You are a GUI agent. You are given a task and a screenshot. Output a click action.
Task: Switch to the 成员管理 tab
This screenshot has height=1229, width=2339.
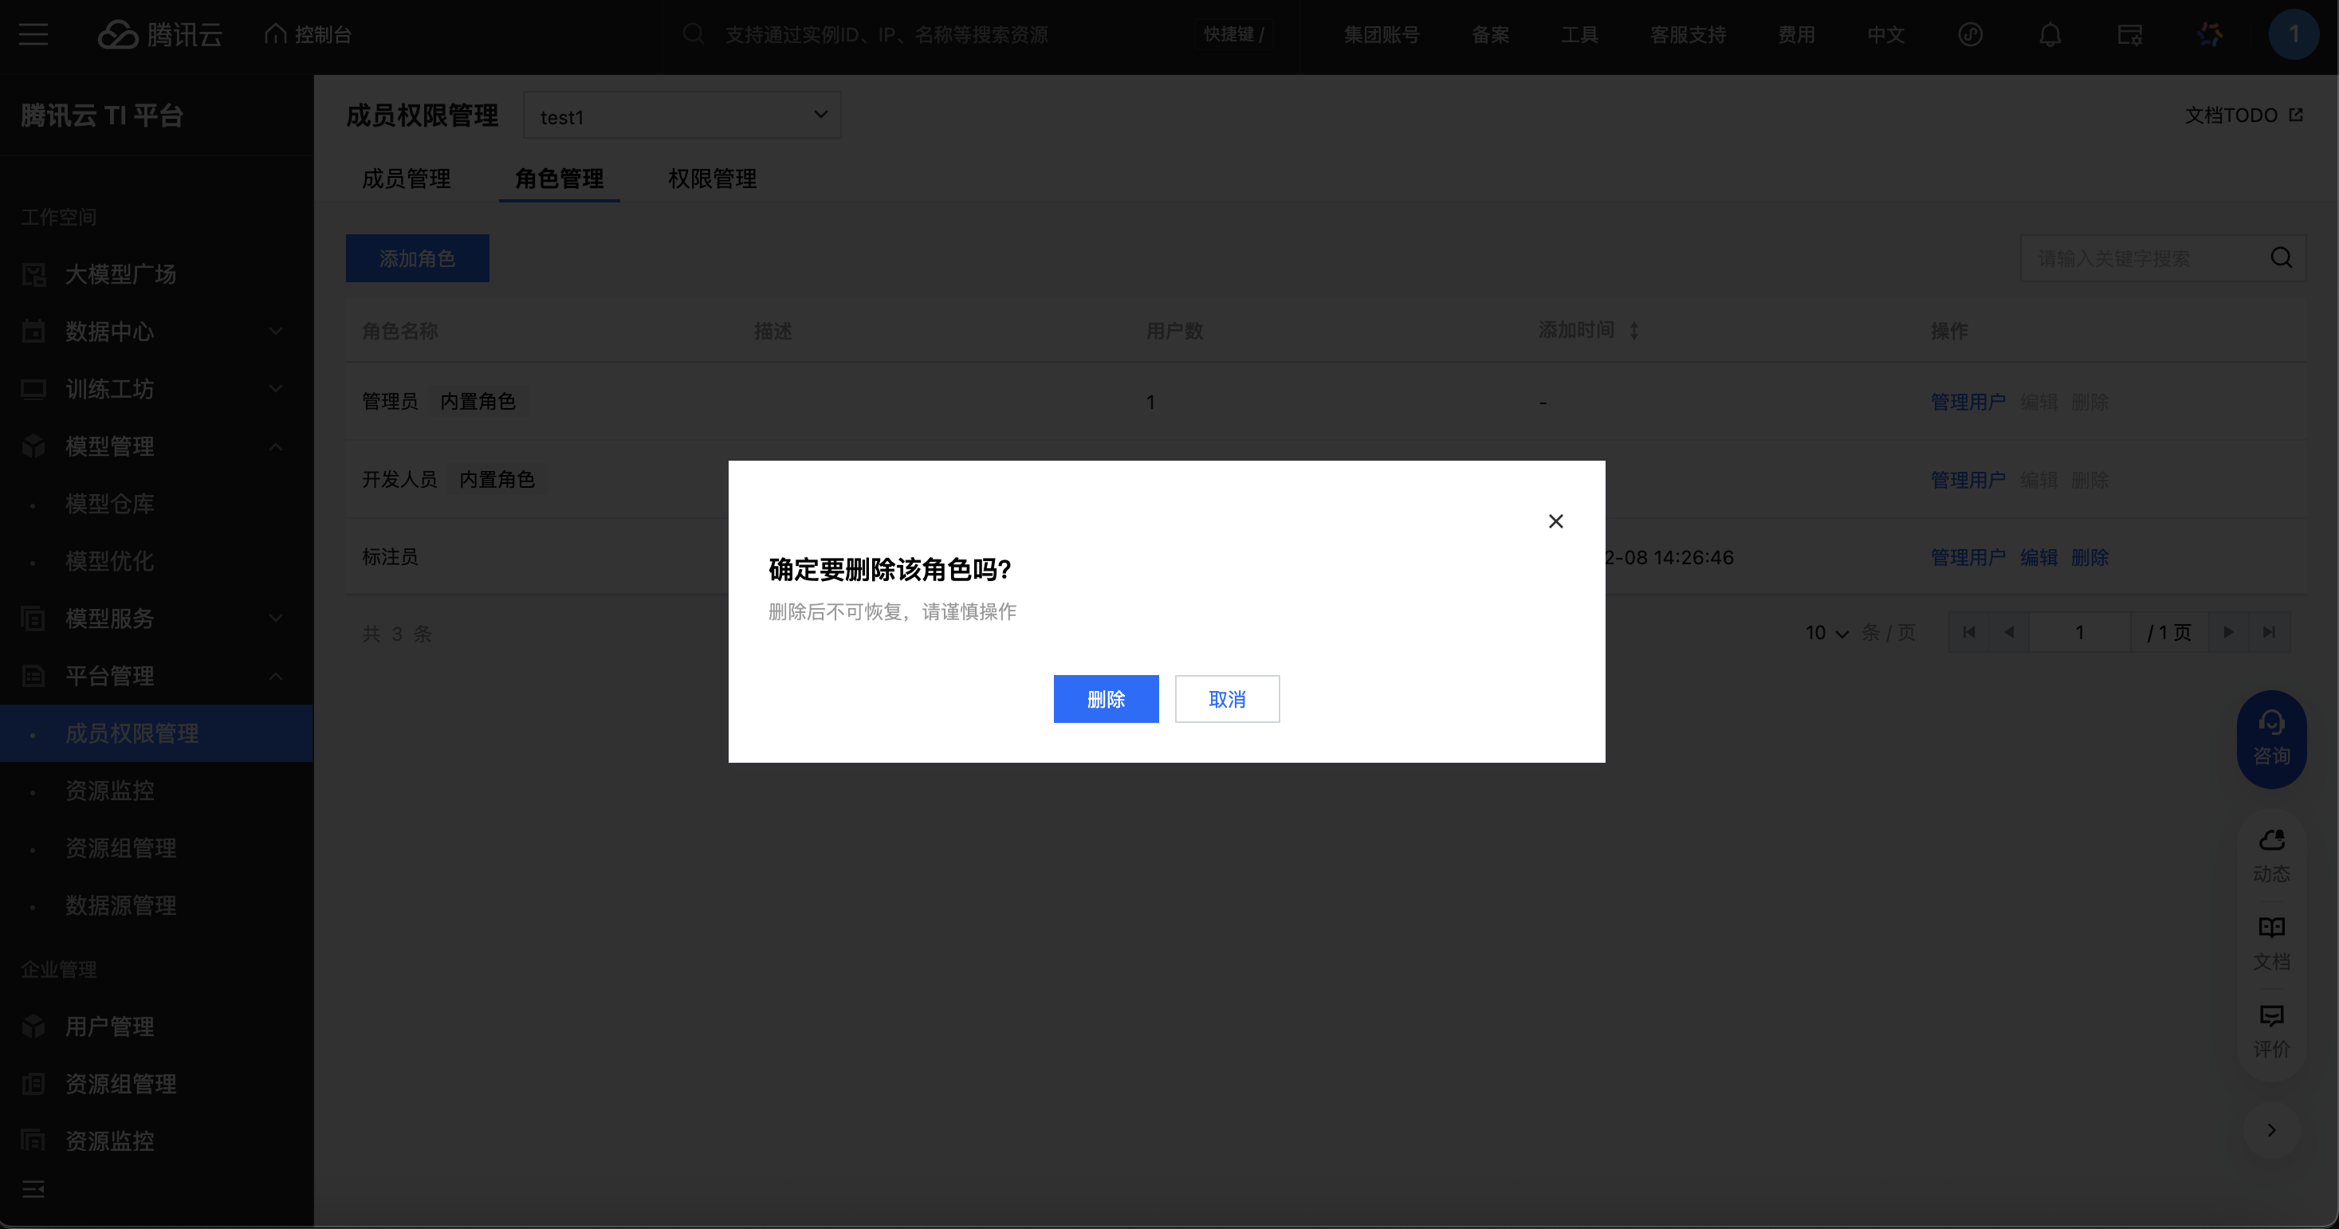406,179
